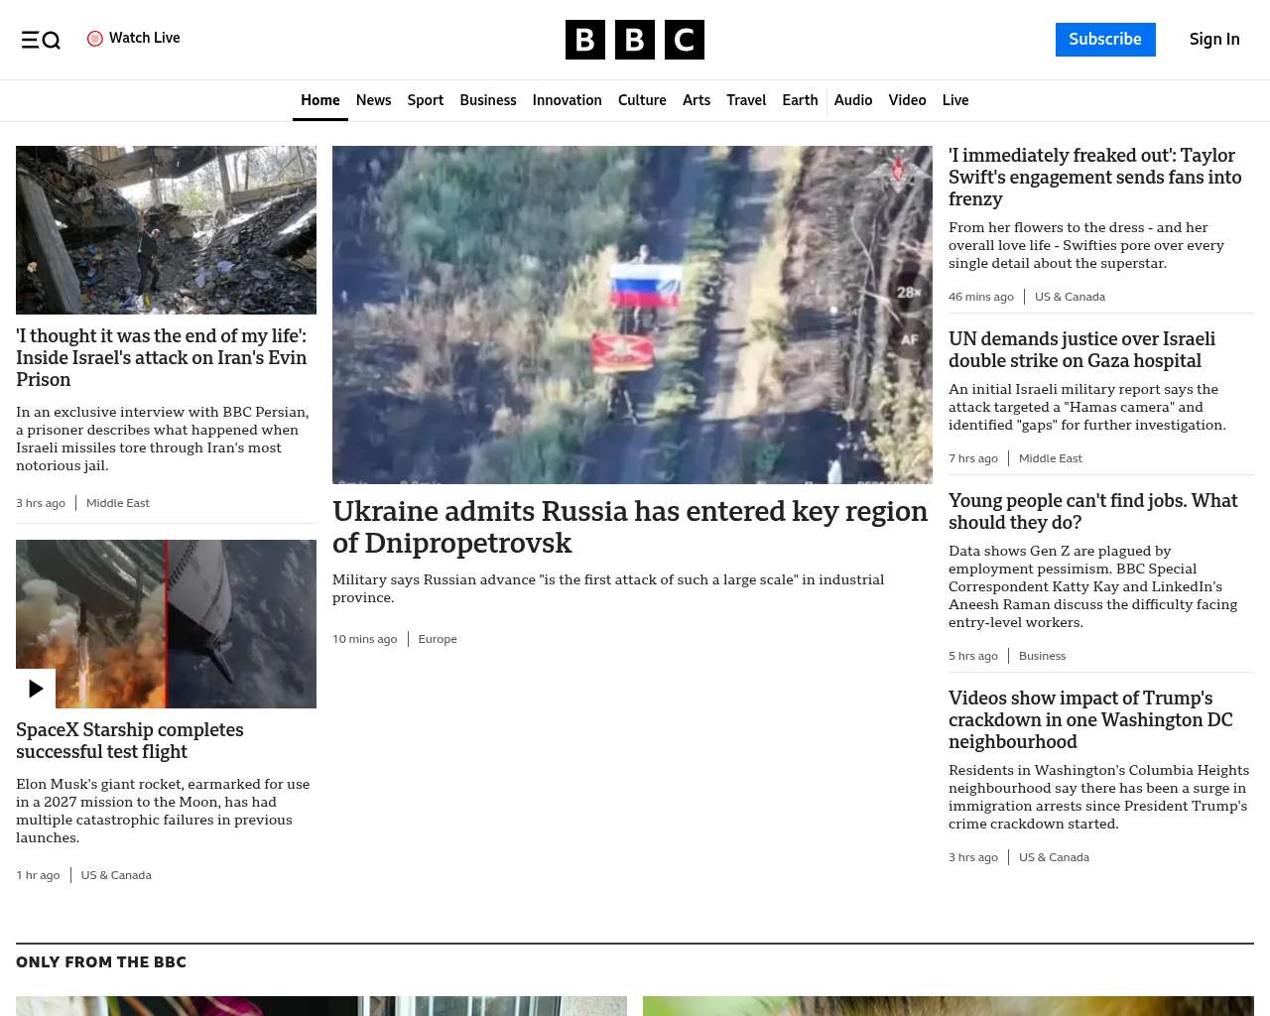Click the Watch Live text
The width and height of the screenshot is (1270, 1016).
[145, 38]
